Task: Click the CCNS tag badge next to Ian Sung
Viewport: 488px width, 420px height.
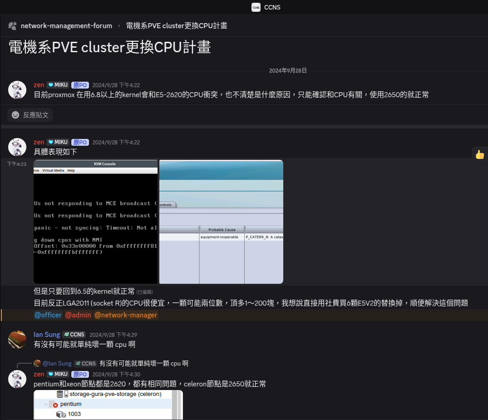Action: [x=74, y=335]
